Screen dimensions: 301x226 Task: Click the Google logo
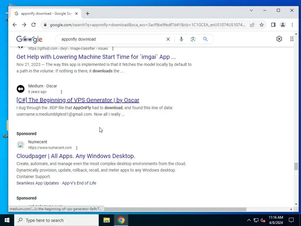(x=29, y=39)
